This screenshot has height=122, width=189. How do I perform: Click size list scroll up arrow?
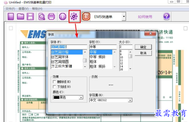(130, 52)
